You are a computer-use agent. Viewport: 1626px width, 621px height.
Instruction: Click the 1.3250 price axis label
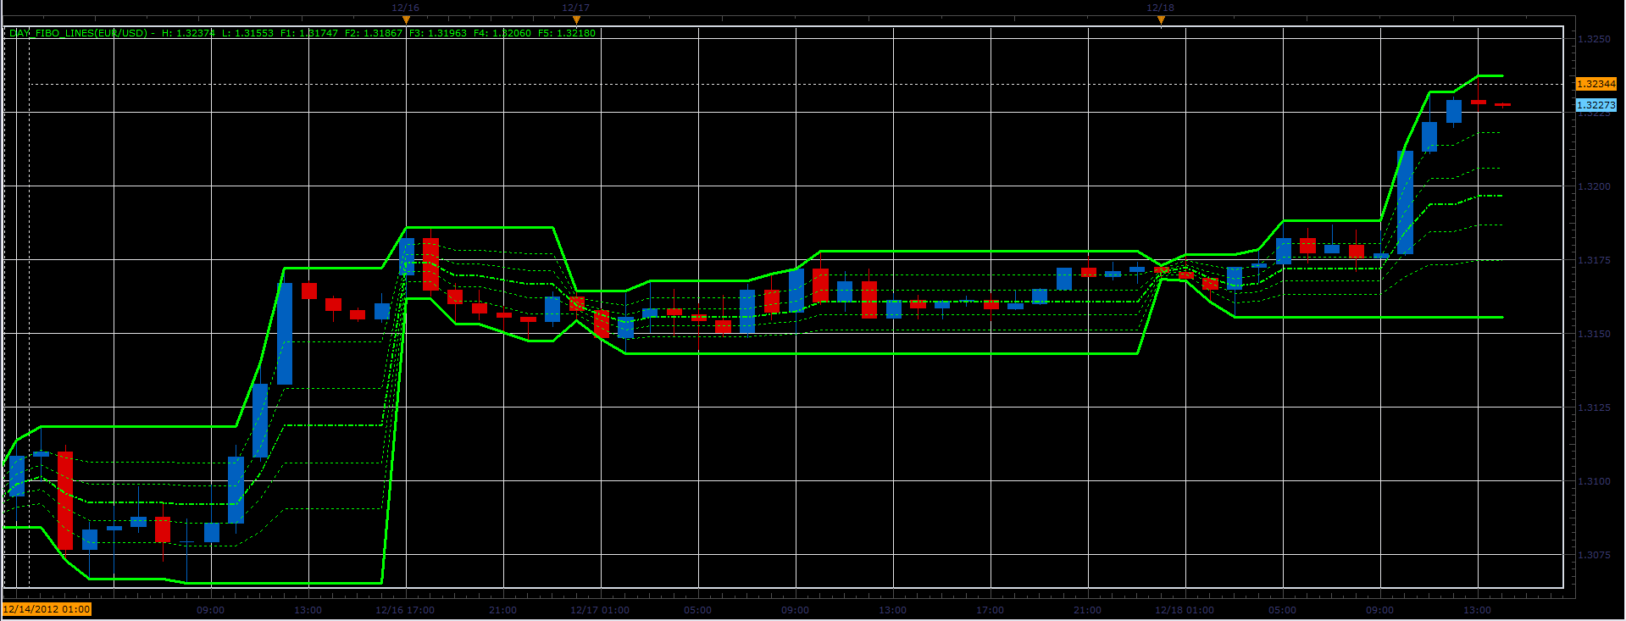pyautogui.click(x=1594, y=39)
